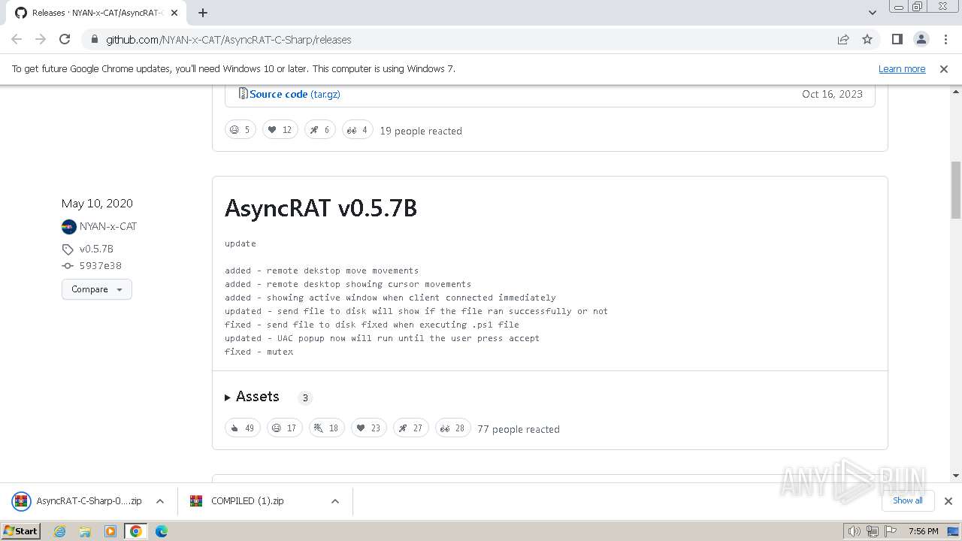
Task: Open options arrow for AsyncRAT-C-Sharp zip download
Action: (x=160, y=501)
